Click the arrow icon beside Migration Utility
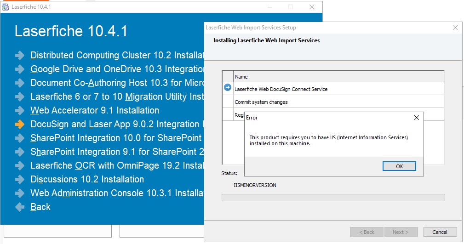 tap(20, 96)
